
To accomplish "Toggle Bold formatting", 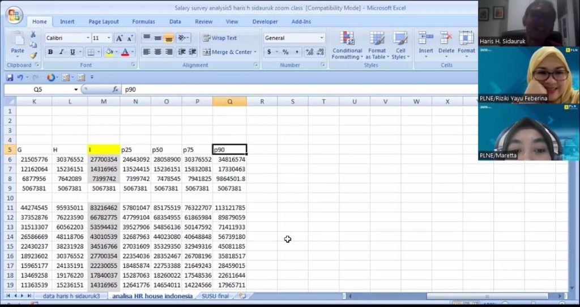I will [50, 52].
